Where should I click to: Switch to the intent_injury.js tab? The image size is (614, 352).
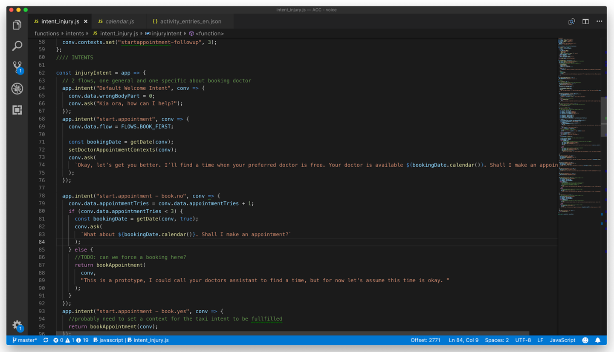coord(60,21)
